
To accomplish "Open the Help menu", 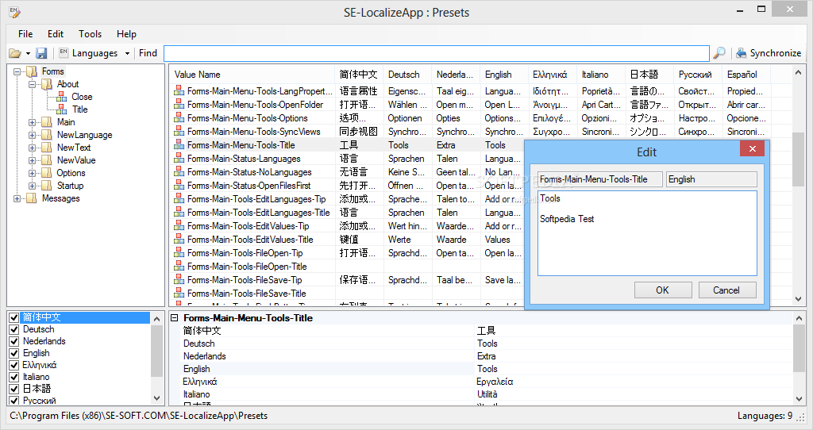I will pyautogui.click(x=126, y=33).
